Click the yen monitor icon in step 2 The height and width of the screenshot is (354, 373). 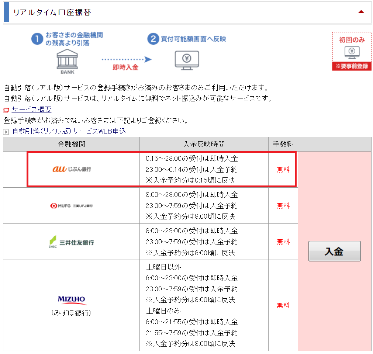[186, 60]
